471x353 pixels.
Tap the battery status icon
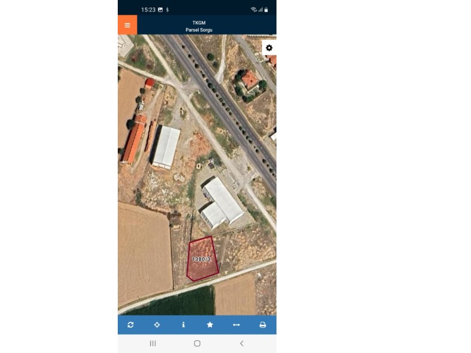point(266,10)
